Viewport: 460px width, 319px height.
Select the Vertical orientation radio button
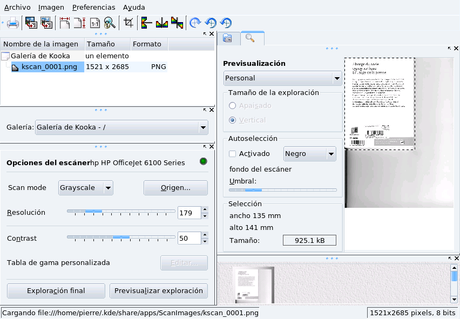[233, 120]
